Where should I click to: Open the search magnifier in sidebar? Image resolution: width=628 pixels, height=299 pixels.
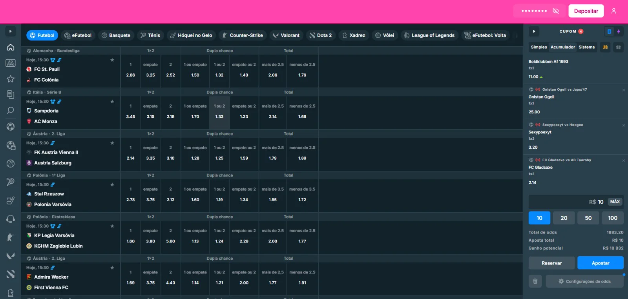coord(11,110)
